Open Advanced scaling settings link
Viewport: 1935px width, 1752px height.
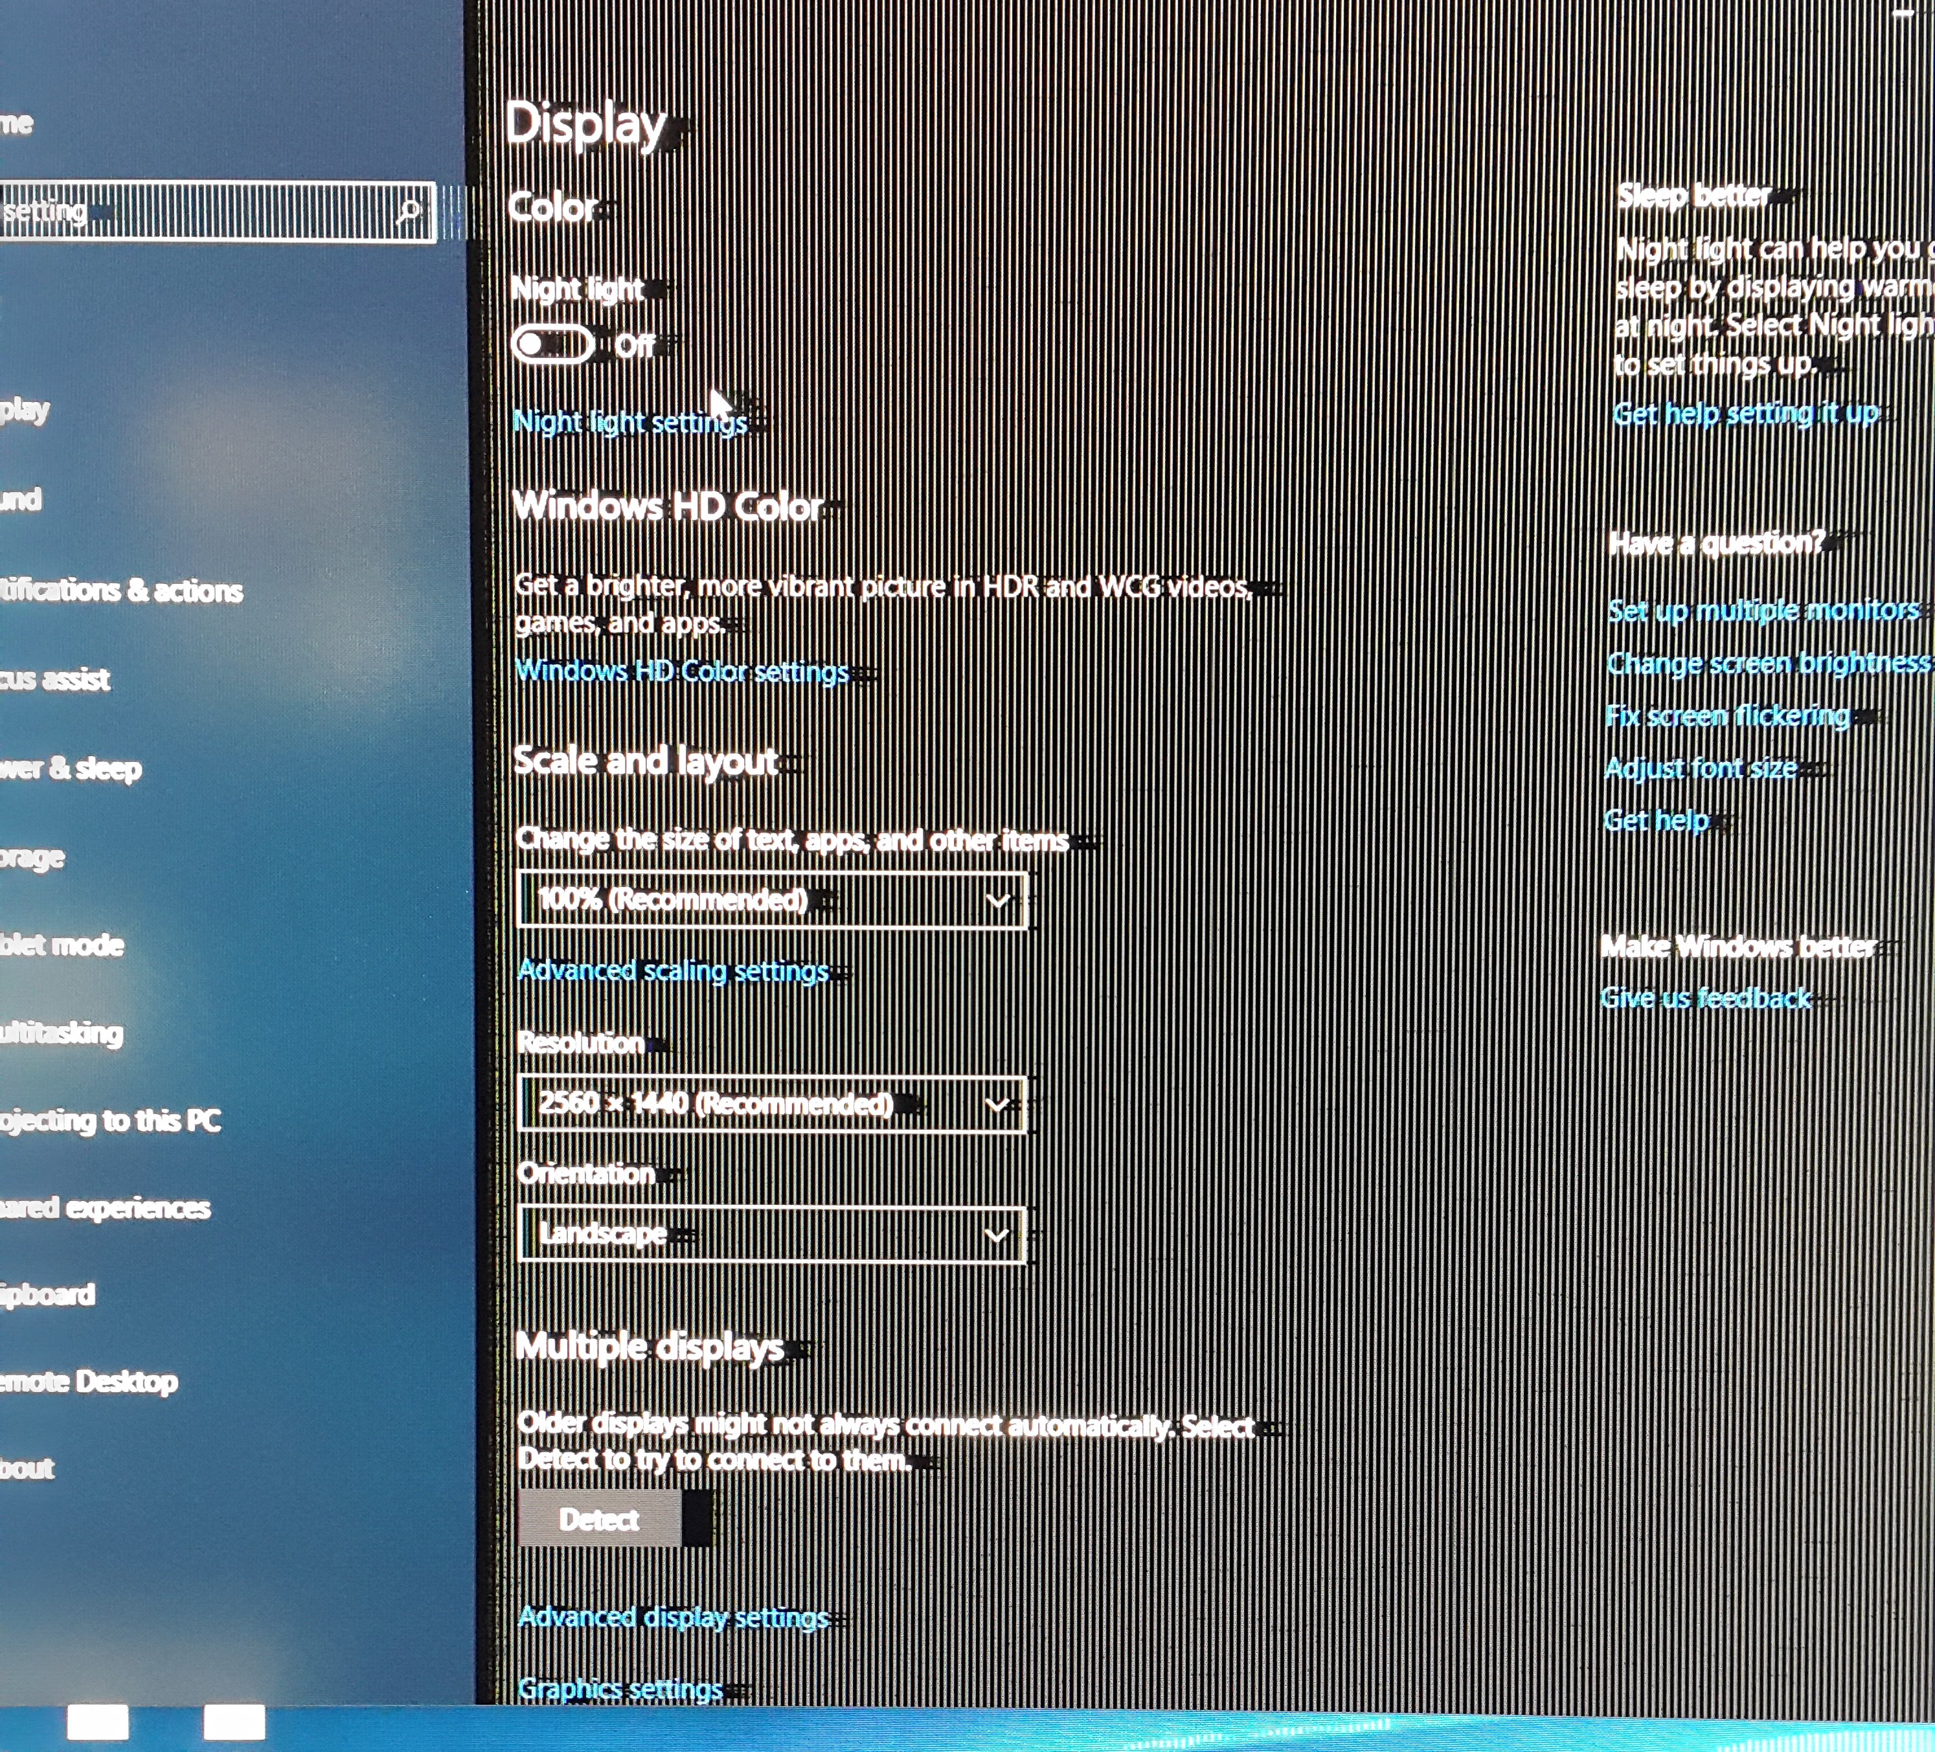point(673,971)
